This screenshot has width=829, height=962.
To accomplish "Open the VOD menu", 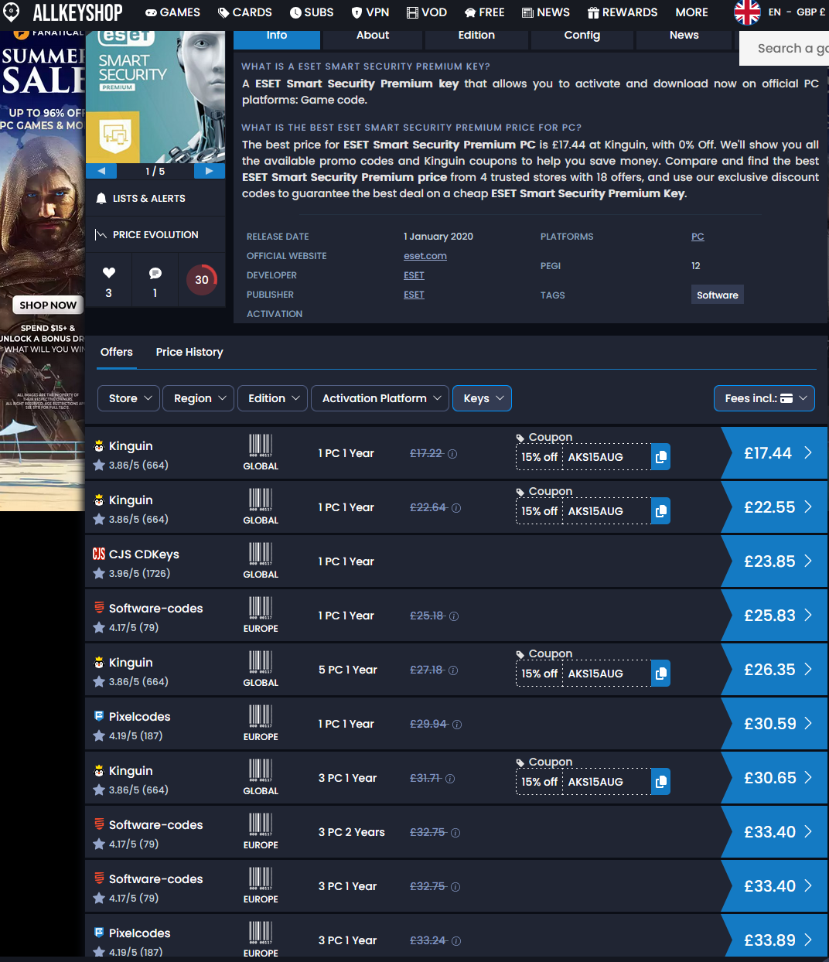I will pos(427,12).
